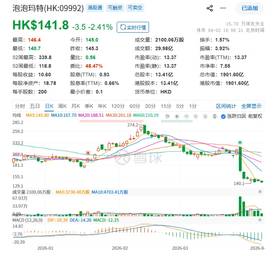Open the three-dot more options menu
This screenshot has width=274, height=254.
[223, 8]
